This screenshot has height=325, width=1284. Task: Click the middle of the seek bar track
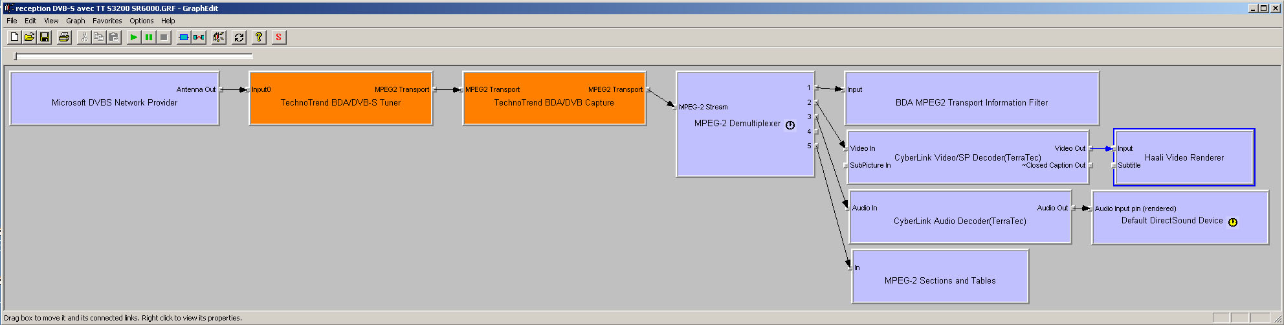[133, 56]
